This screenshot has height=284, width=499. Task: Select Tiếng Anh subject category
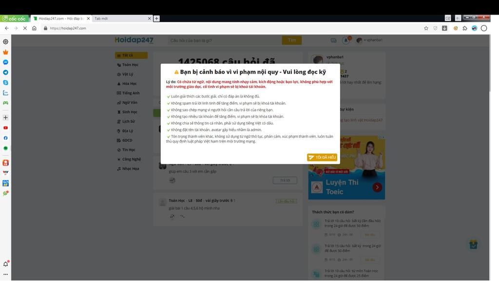click(128, 93)
